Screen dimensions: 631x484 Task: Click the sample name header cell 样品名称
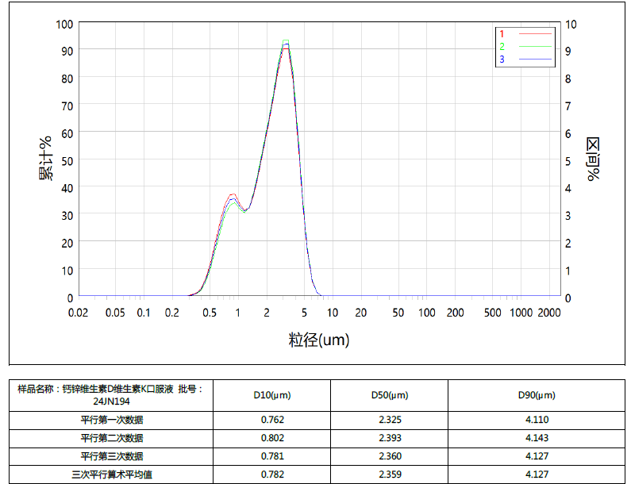(x=112, y=395)
